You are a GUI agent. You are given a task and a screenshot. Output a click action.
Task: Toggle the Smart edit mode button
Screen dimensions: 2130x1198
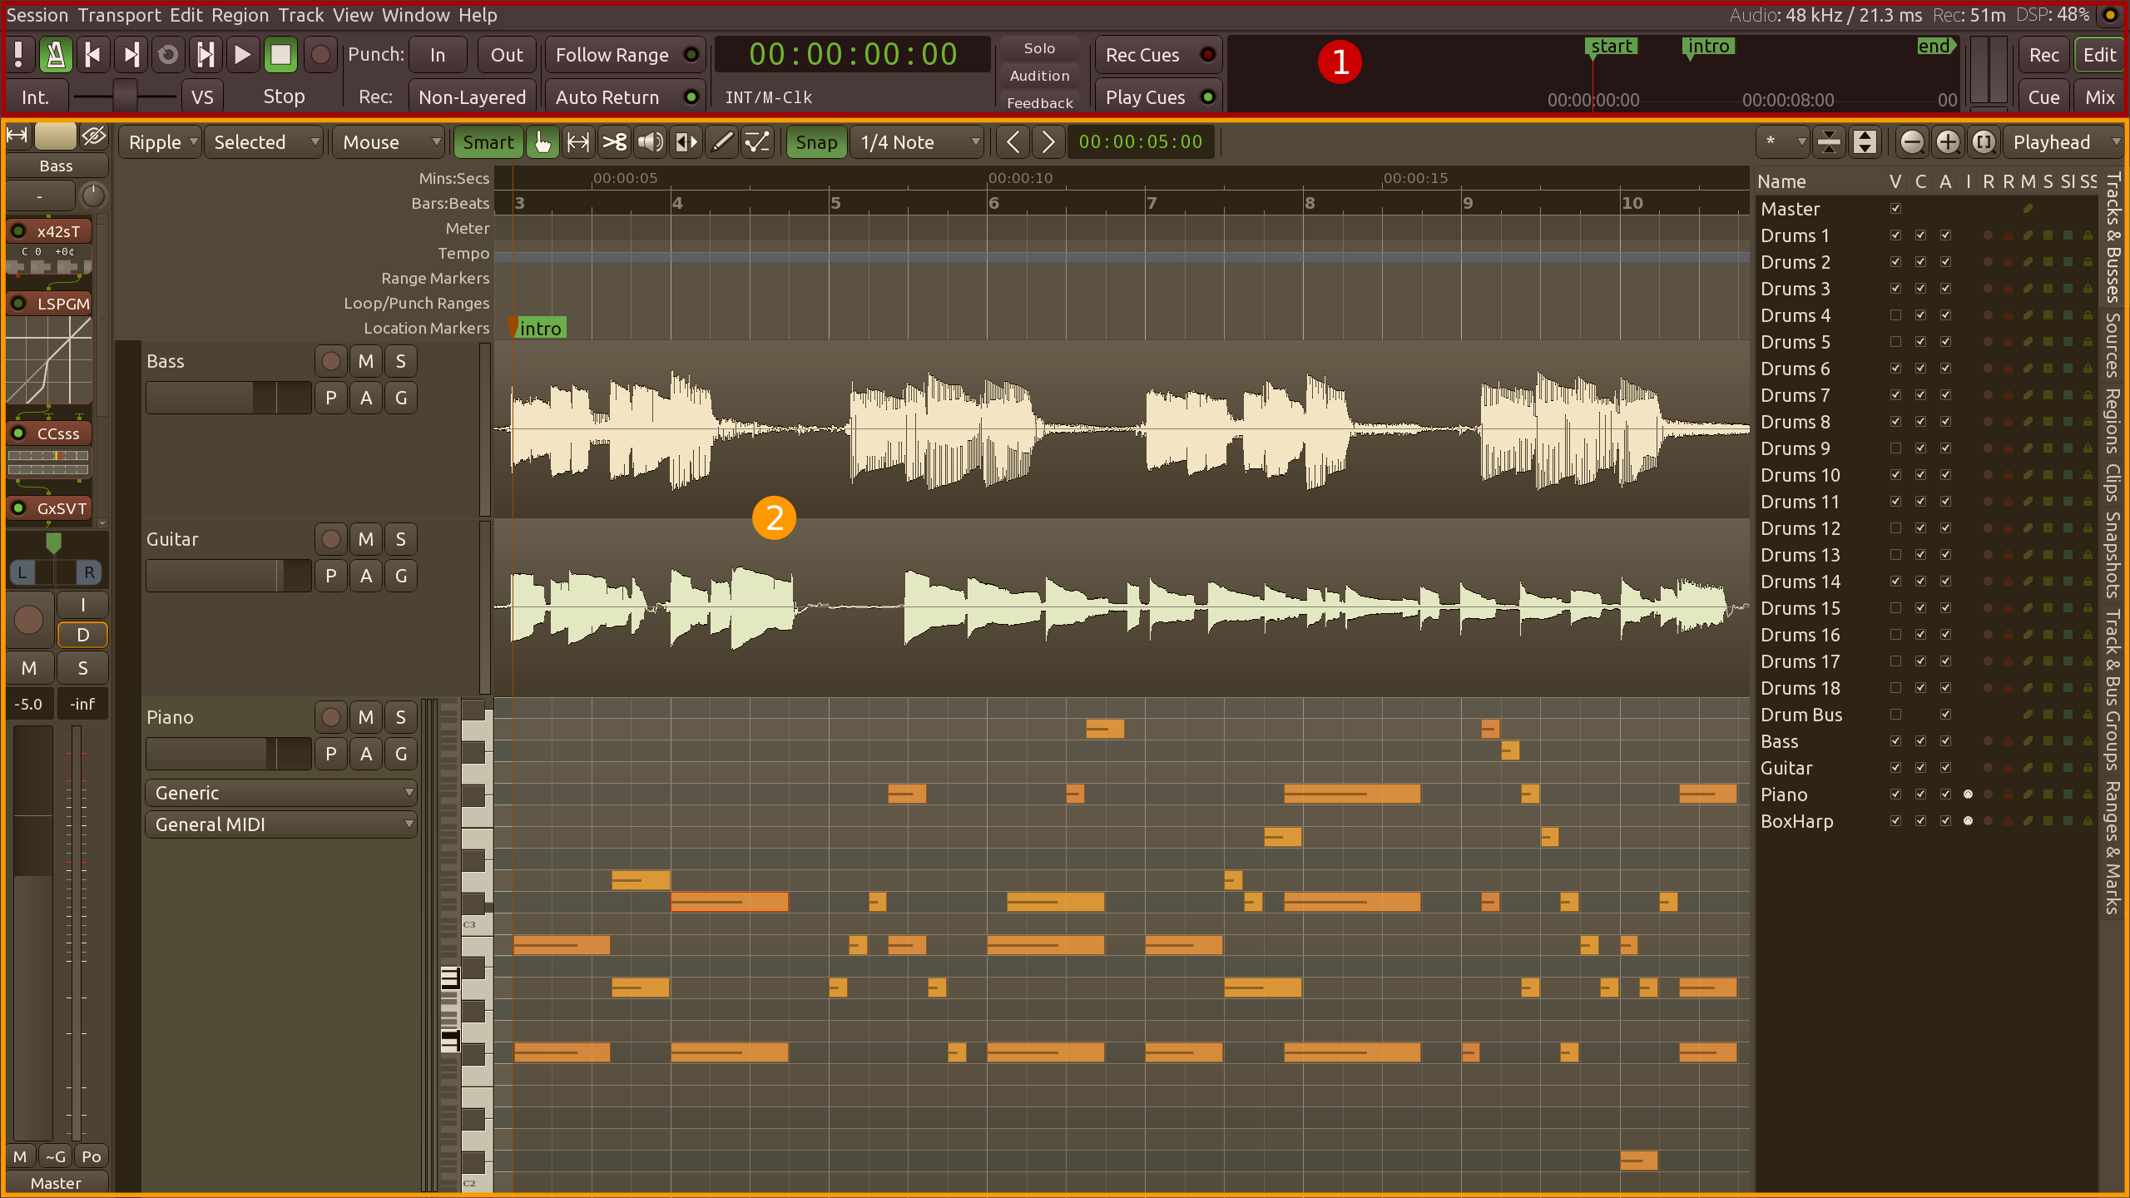[488, 142]
